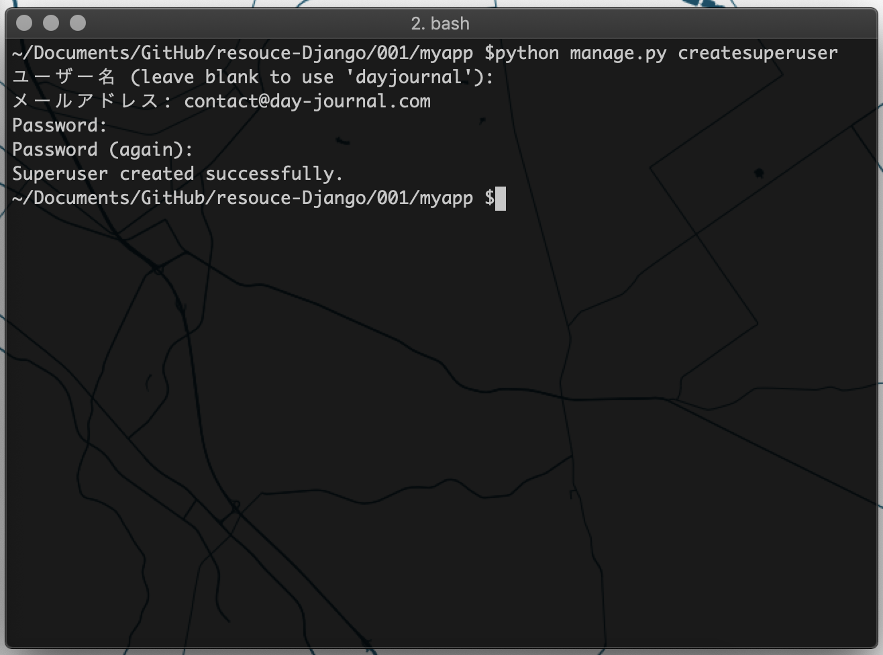
Task: Minimize the bash terminal window
Action: coord(51,23)
